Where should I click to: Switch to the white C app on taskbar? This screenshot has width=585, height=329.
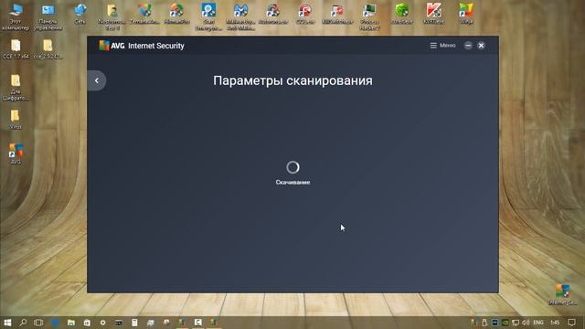click(198, 322)
